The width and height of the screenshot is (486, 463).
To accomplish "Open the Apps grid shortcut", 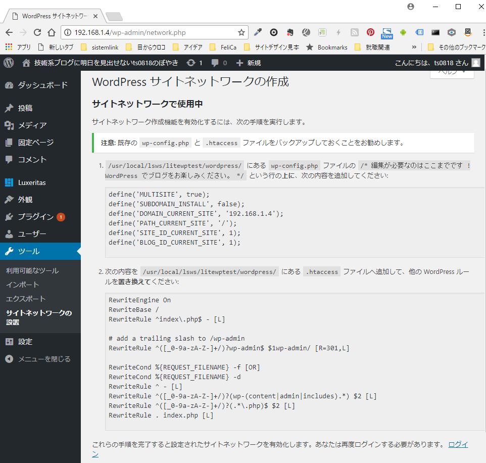I will (18, 47).
